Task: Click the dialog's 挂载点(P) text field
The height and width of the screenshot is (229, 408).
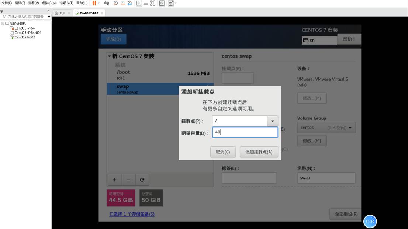Action: [x=240, y=121]
